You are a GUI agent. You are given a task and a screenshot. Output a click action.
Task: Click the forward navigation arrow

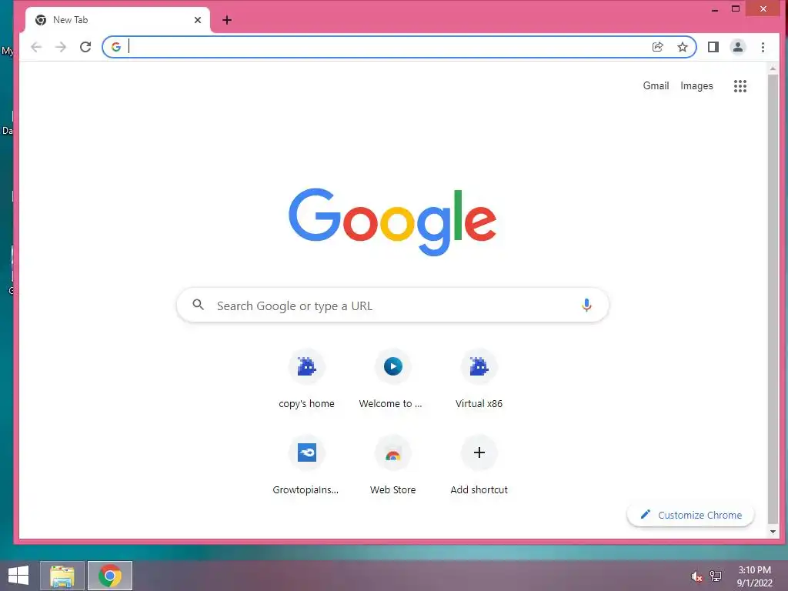(x=61, y=47)
